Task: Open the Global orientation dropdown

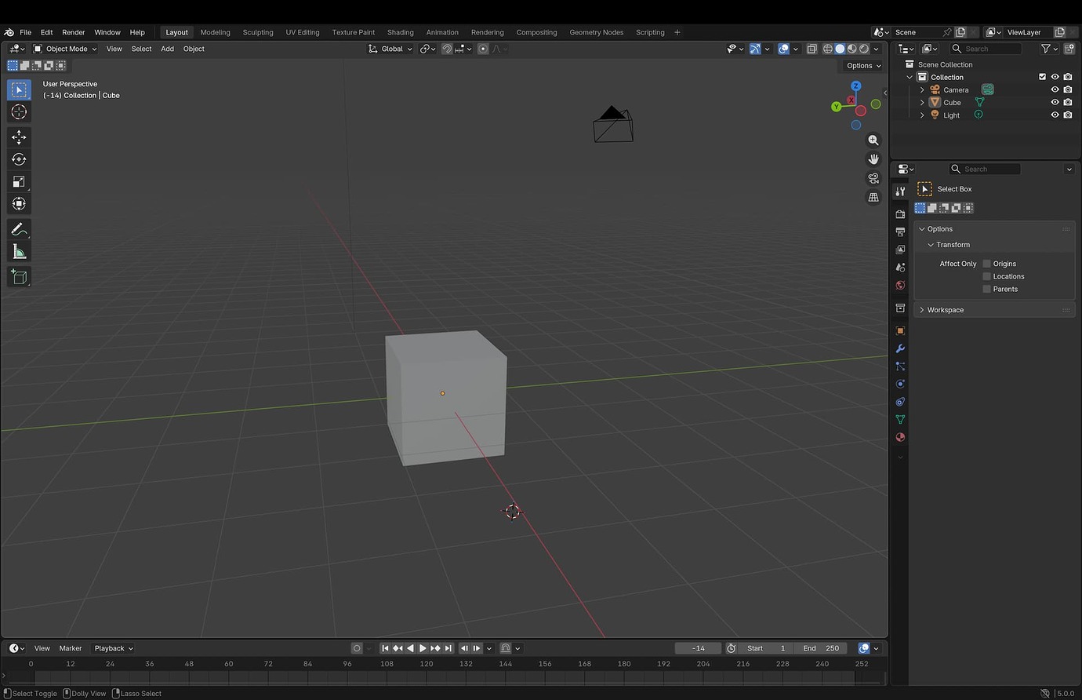Action: (390, 49)
